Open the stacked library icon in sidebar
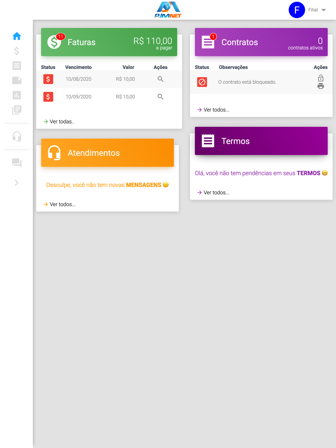336x448 pixels. 16,110
